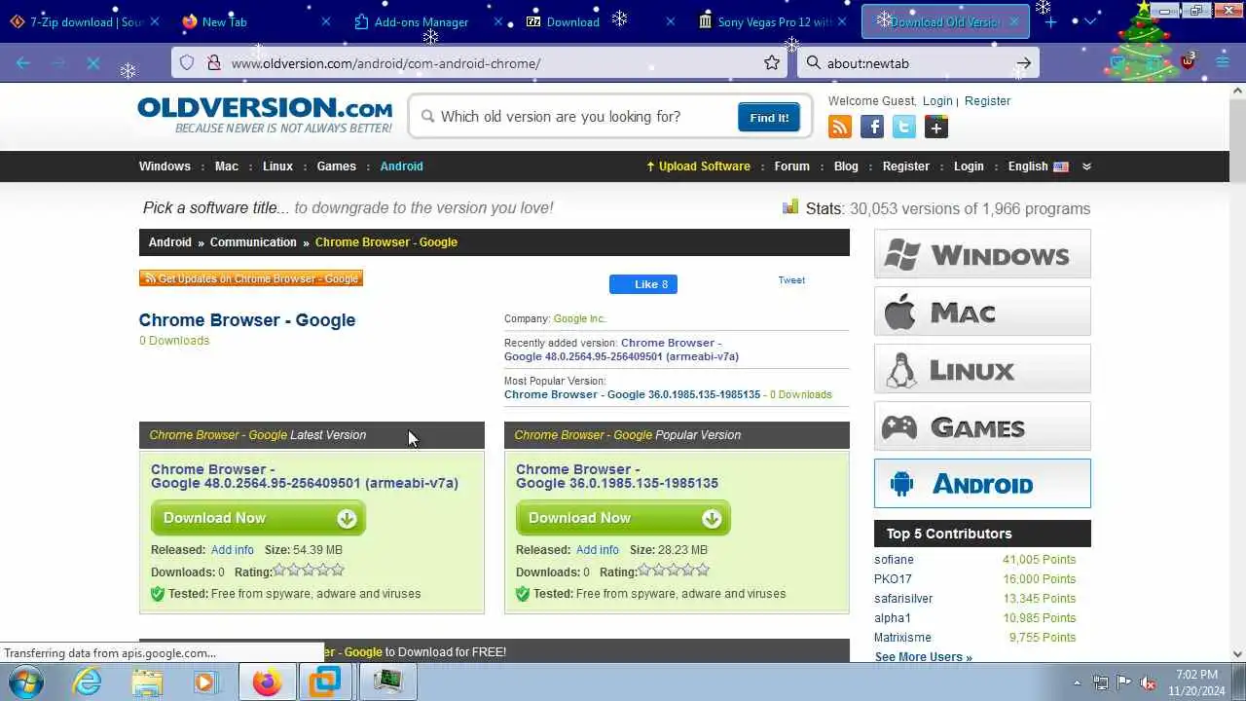This screenshot has height=701, width=1246.
Task: Open the Windows menu item
Action: [x=165, y=166]
